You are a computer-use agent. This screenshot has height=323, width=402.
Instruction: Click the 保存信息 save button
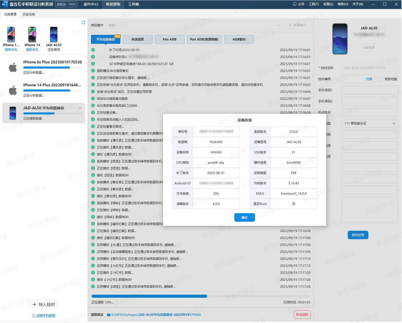click(358, 235)
